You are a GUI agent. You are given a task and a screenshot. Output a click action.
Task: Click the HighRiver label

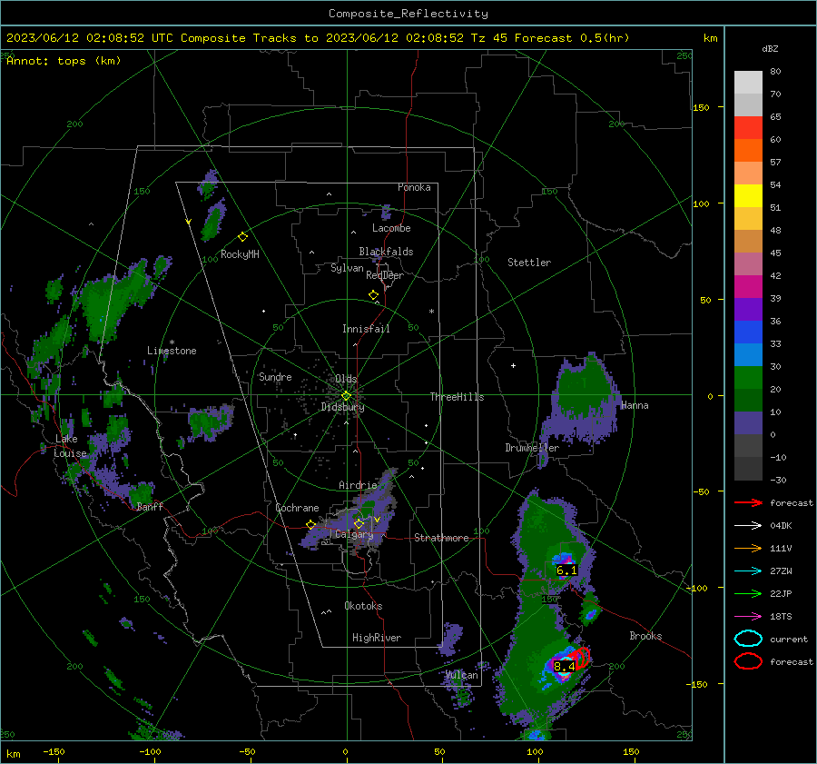click(377, 638)
